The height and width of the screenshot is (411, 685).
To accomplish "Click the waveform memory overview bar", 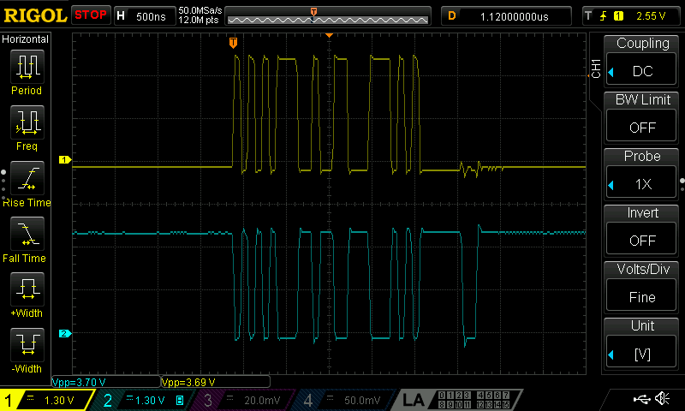I will (328, 16).
